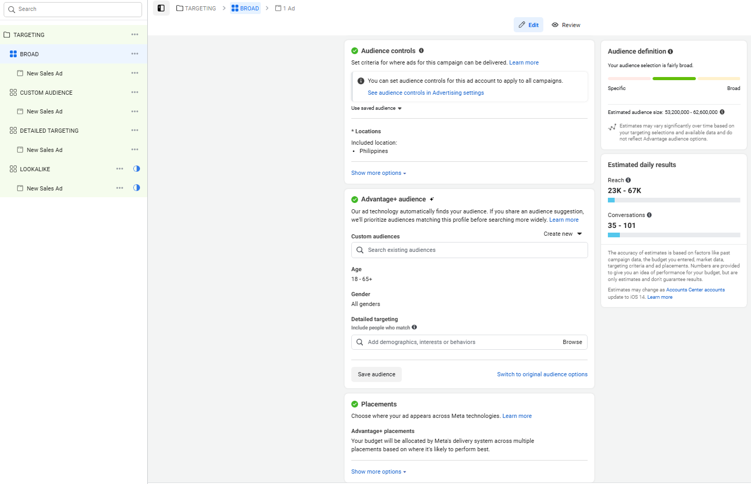The width and height of the screenshot is (751, 484).
Task: Click the Search existing audiences field
Action: (469, 250)
